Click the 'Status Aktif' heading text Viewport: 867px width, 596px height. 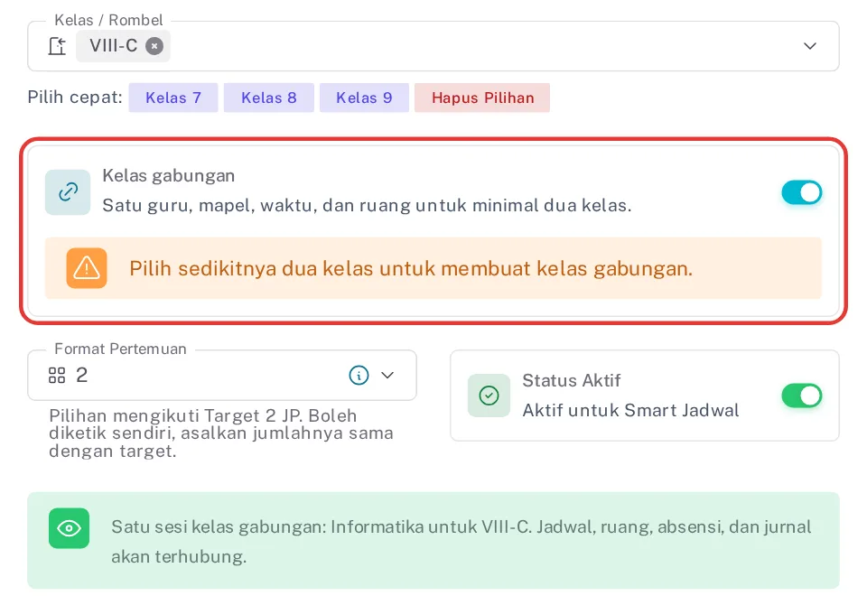(x=571, y=380)
